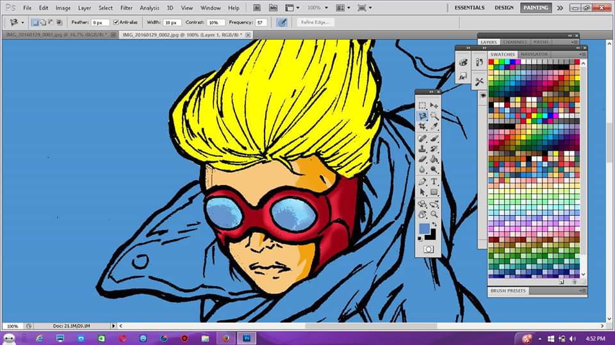Select the Eyedropper tool
This screenshot has width=615, height=345.
434,126
